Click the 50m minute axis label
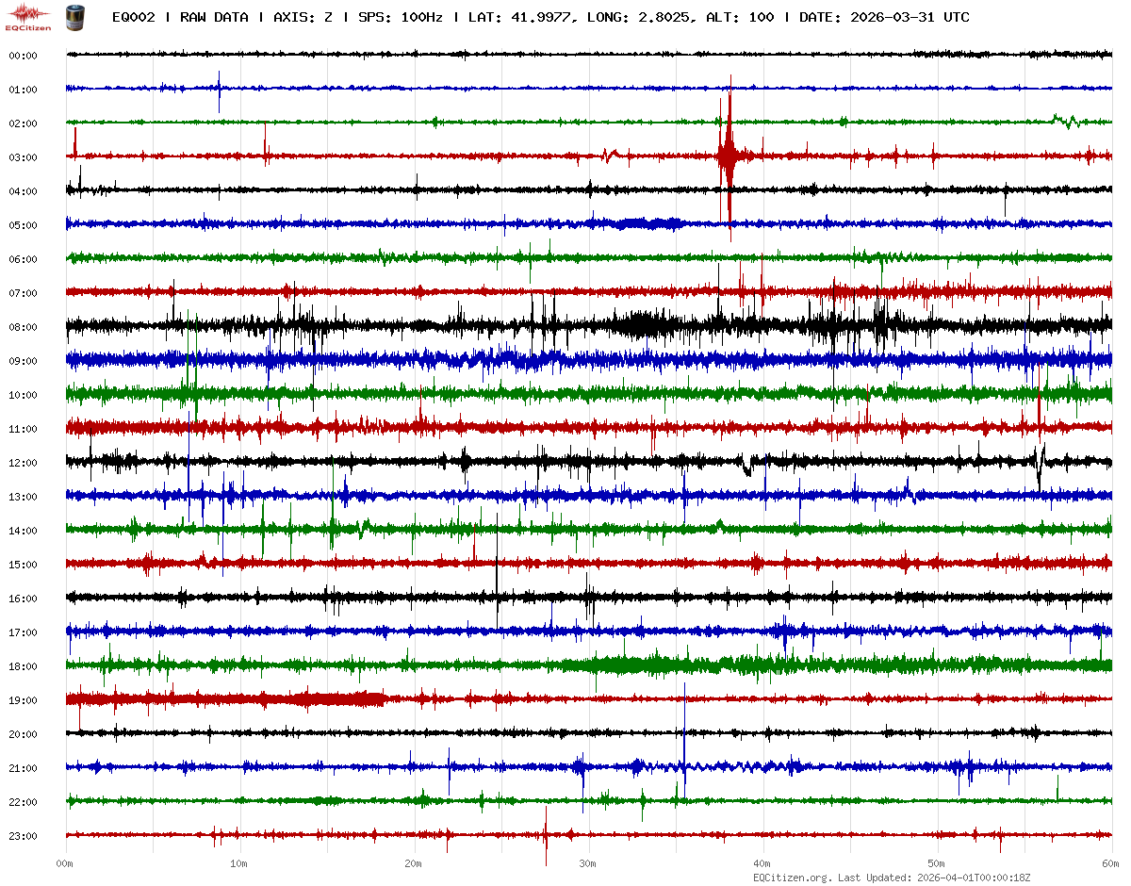This screenshot has height=886, width=1131. pos(936,863)
